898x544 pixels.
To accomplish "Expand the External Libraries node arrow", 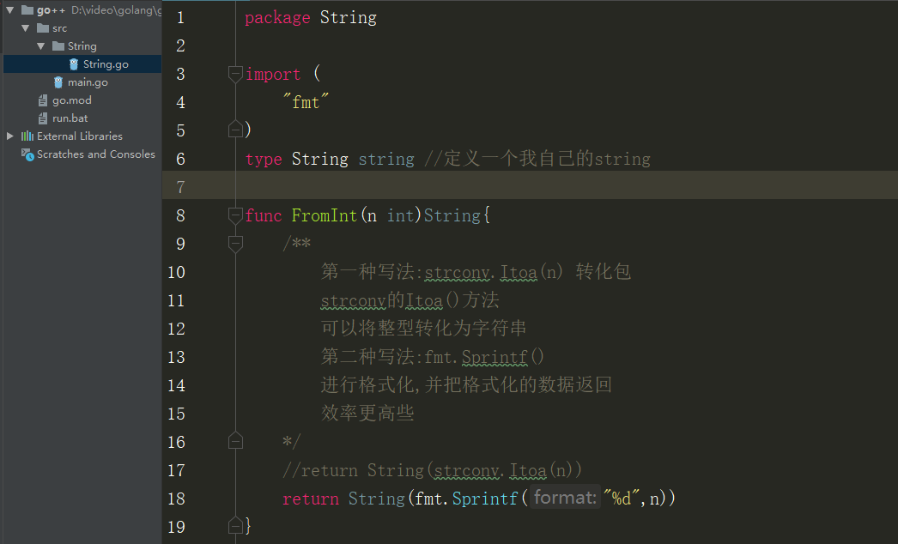I will 9,136.
